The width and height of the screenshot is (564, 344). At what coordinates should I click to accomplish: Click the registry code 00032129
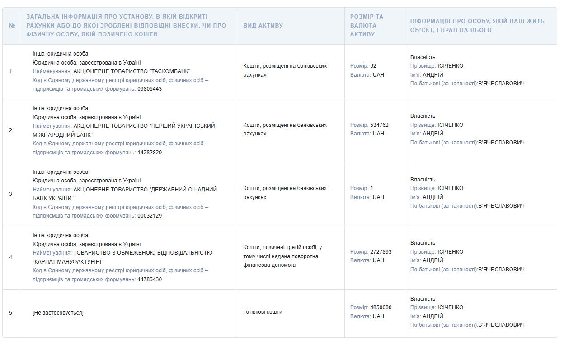[150, 216]
